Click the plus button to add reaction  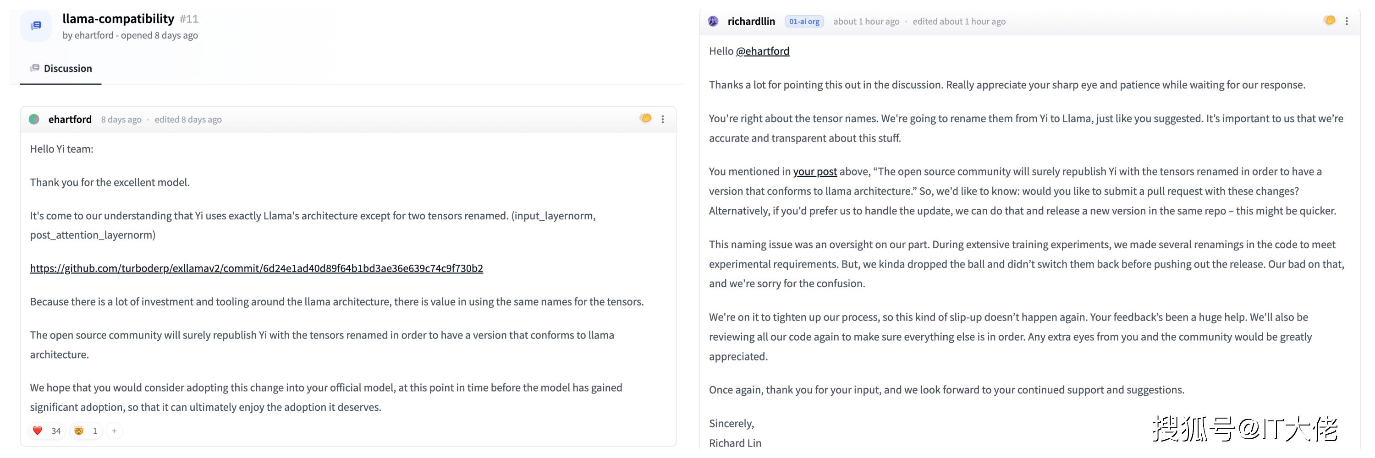tap(114, 431)
